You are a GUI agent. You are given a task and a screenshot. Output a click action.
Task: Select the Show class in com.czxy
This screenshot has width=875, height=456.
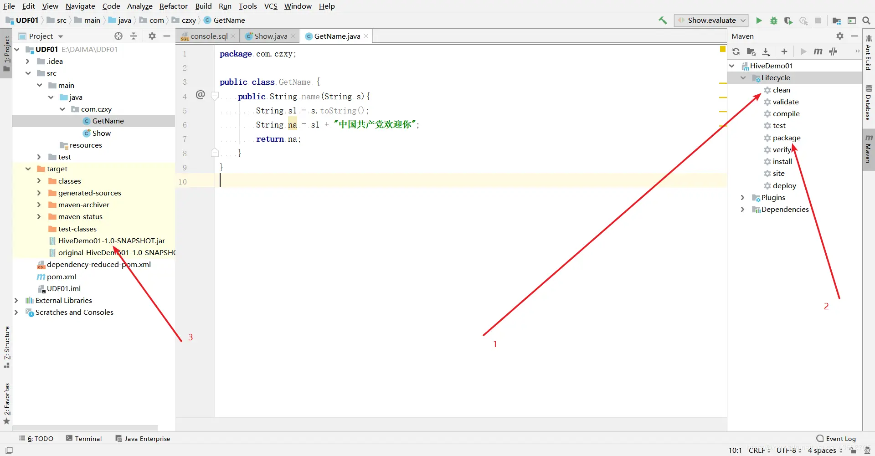coord(101,133)
